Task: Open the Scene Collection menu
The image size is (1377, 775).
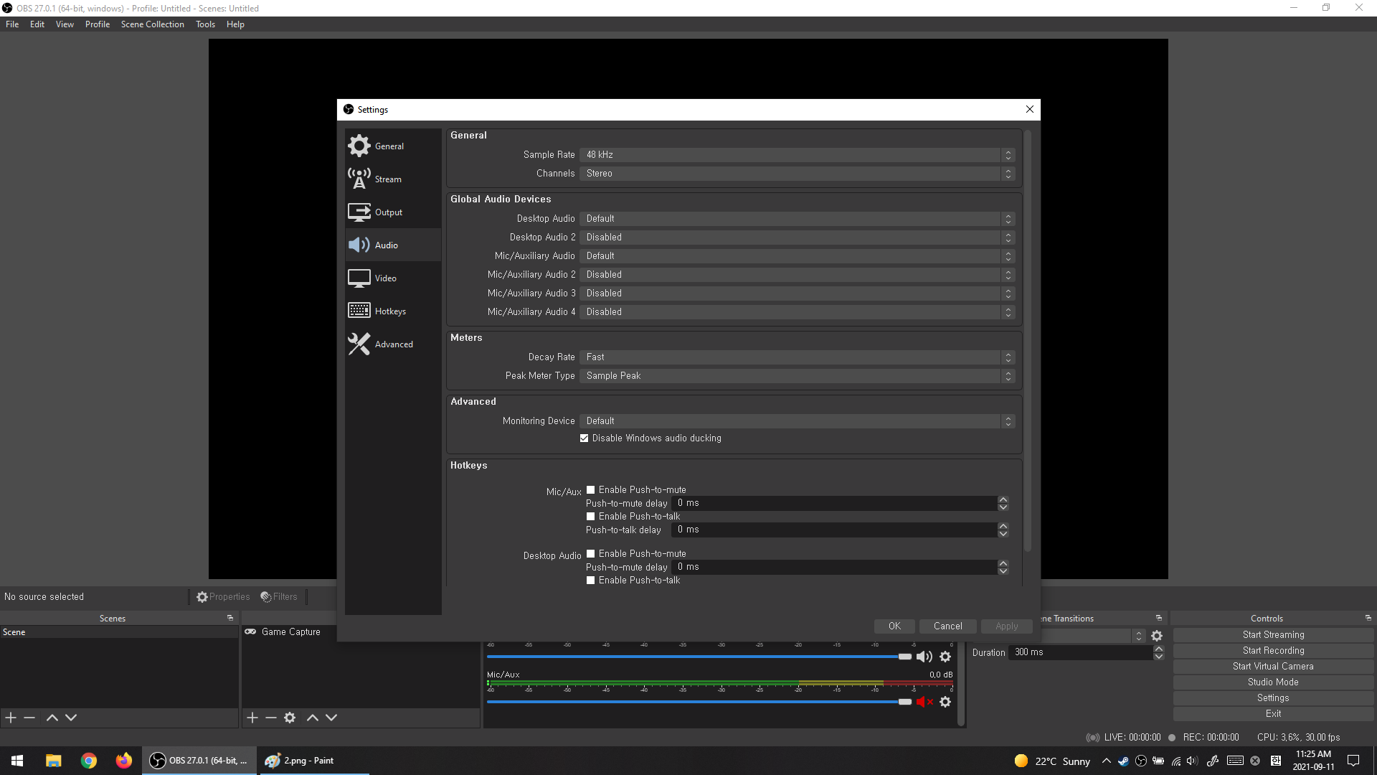Action: pos(152,24)
